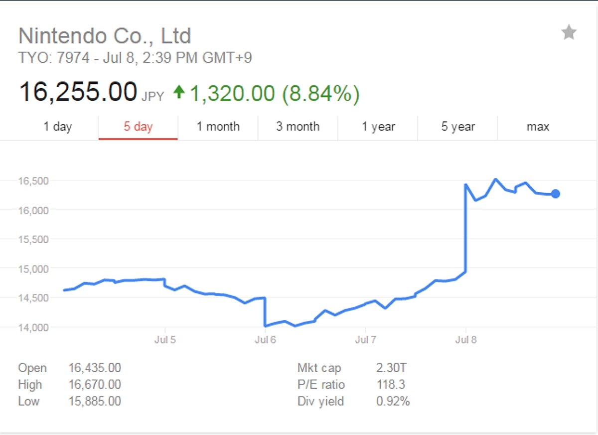Image resolution: width=598 pixels, height=435 pixels.
Task: Show the max time range
Action: pyautogui.click(x=538, y=127)
